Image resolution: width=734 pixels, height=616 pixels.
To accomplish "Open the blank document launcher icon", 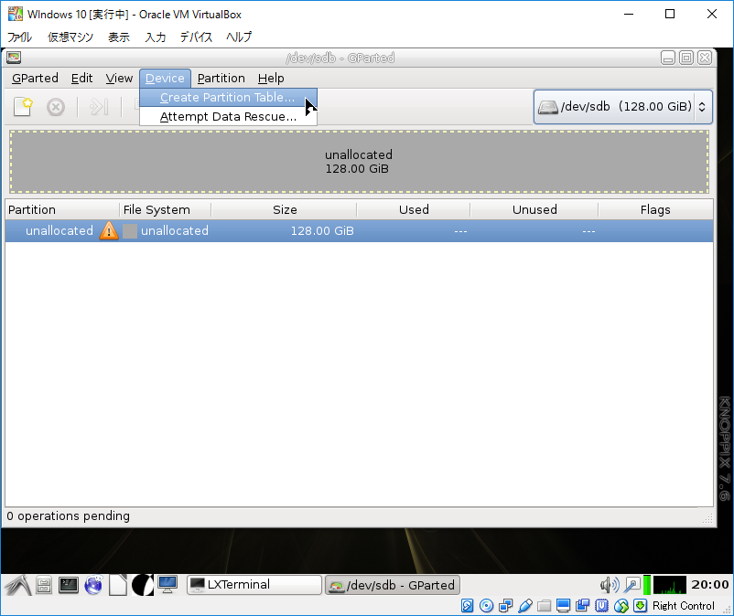I will (x=118, y=585).
